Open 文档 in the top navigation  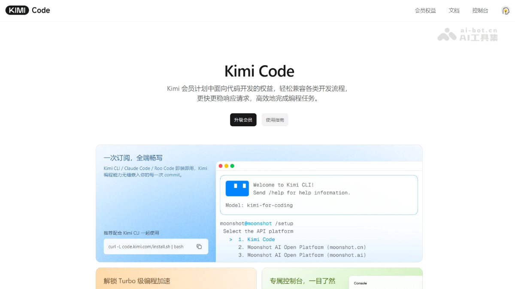point(454,11)
